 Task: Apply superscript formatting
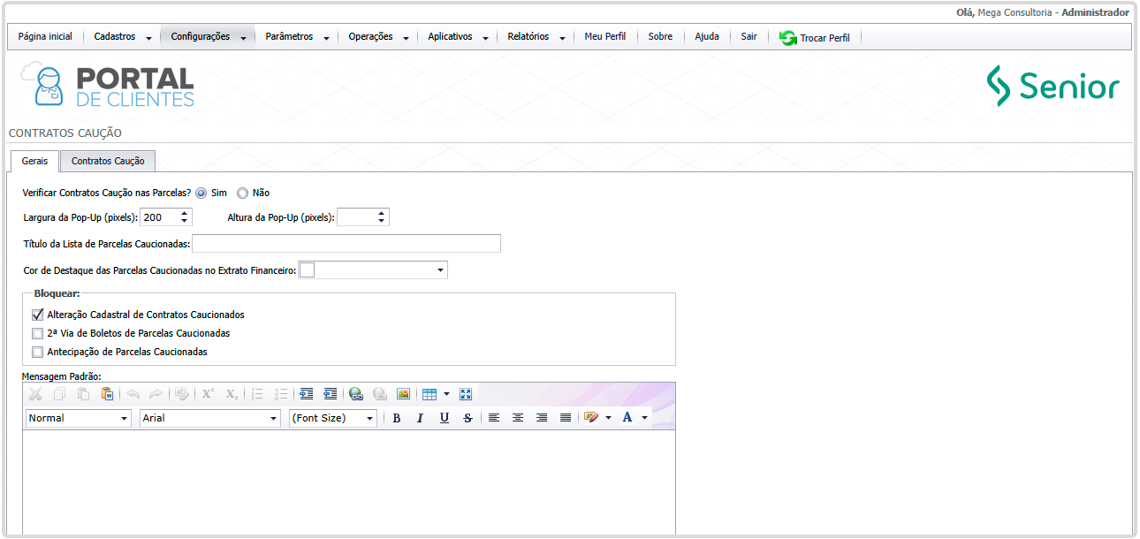208,394
